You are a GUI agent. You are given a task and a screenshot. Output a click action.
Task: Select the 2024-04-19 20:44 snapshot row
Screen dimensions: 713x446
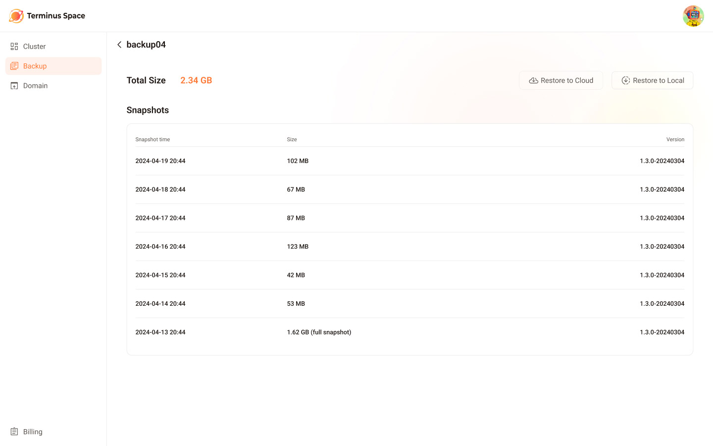click(x=409, y=161)
